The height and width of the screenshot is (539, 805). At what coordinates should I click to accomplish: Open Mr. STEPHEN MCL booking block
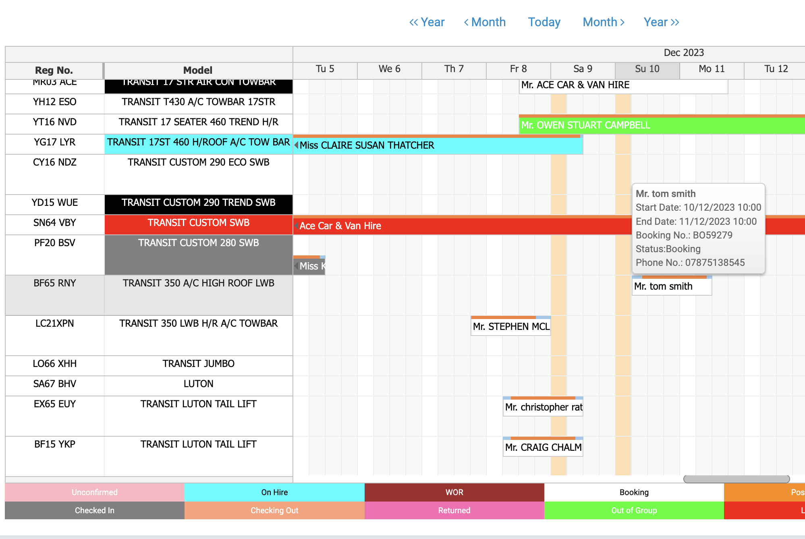tap(510, 327)
